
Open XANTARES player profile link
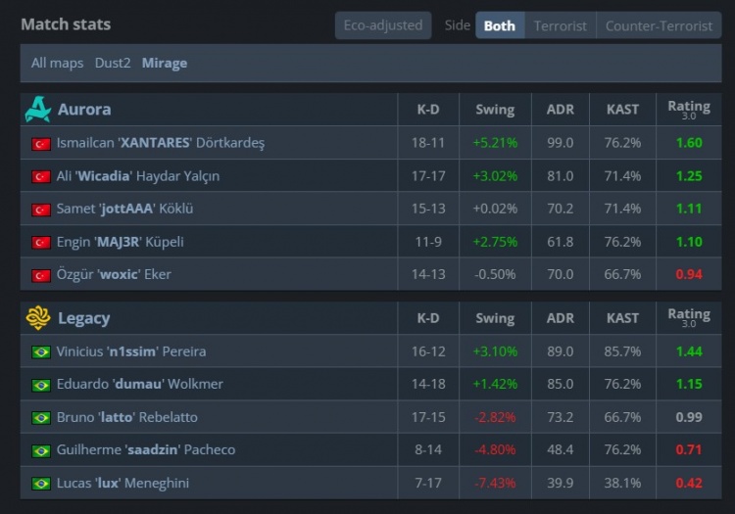(x=161, y=143)
